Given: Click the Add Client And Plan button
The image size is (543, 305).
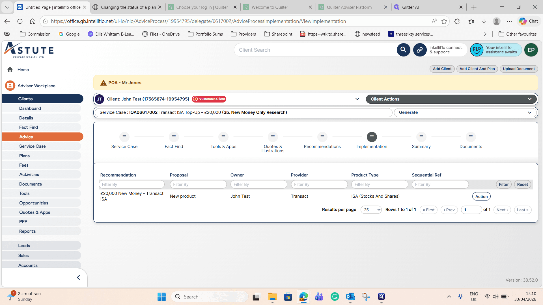Looking at the screenshot, I should pos(477,69).
